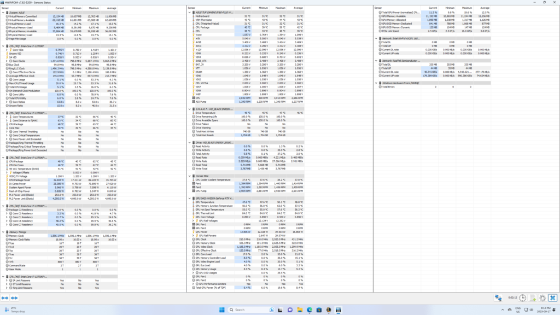Expand the Core Clocks row
This screenshot has height=315, width=560.
coord(7,61)
